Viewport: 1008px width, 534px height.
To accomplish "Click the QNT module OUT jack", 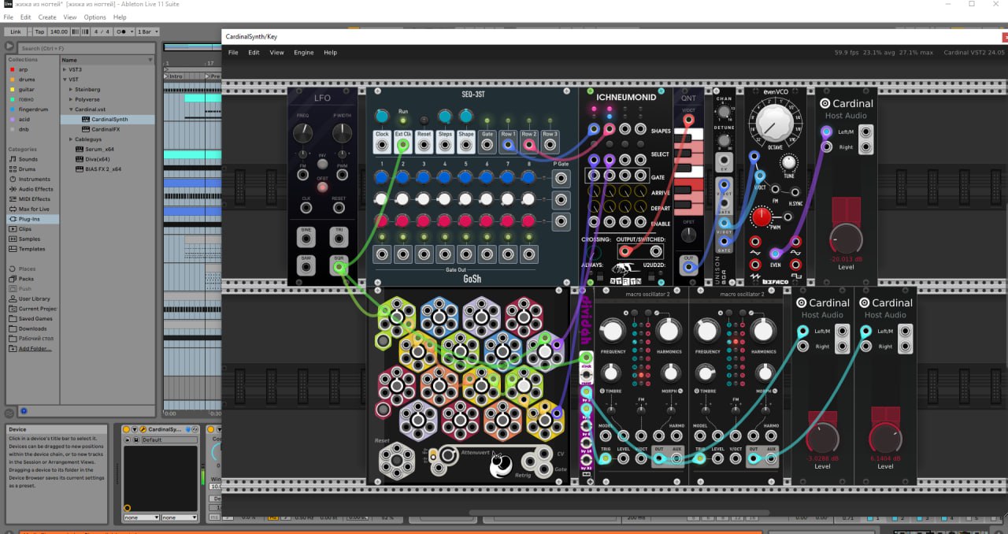I will pyautogui.click(x=689, y=268).
